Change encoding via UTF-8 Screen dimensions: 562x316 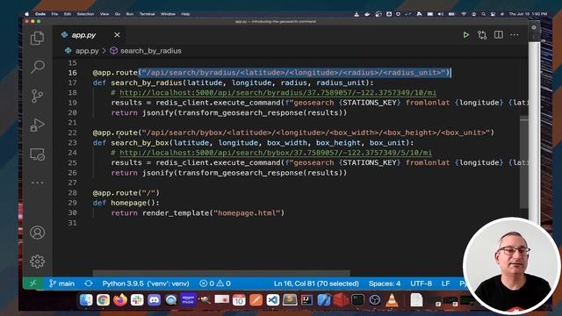tap(421, 284)
